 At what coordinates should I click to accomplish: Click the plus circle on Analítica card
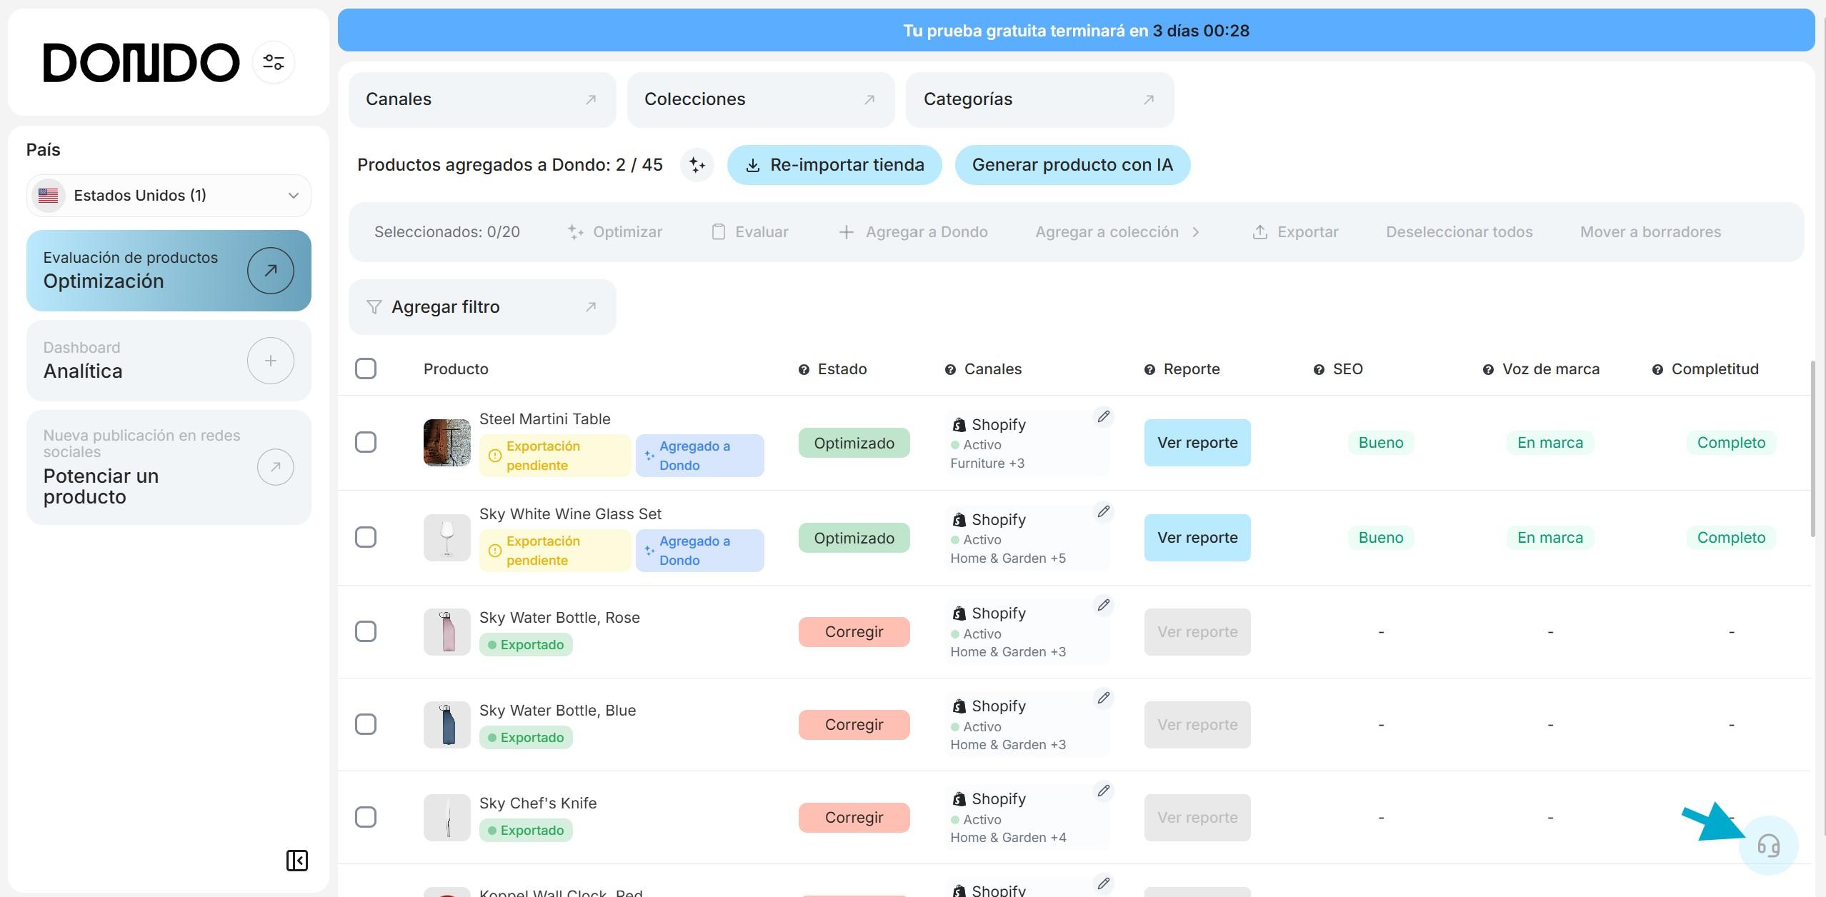coord(270,361)
